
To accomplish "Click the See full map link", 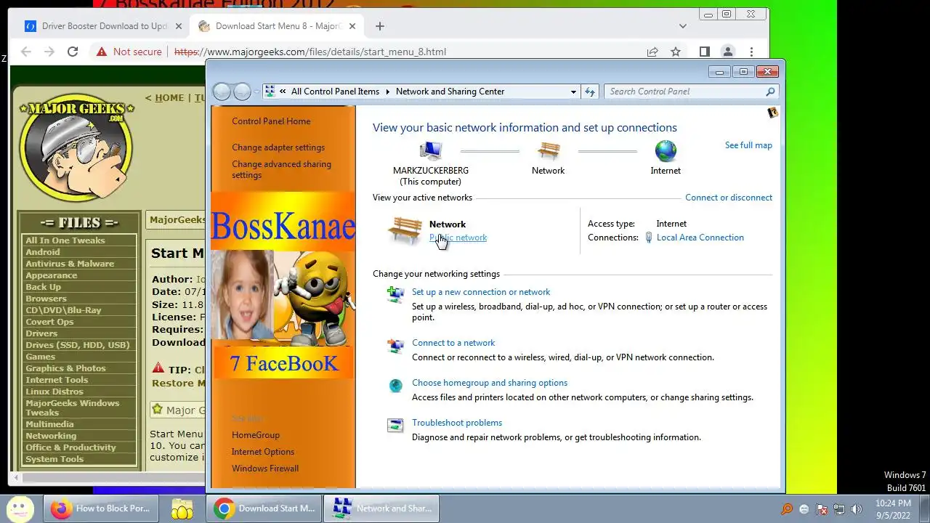I will click(x=748, y=145).
